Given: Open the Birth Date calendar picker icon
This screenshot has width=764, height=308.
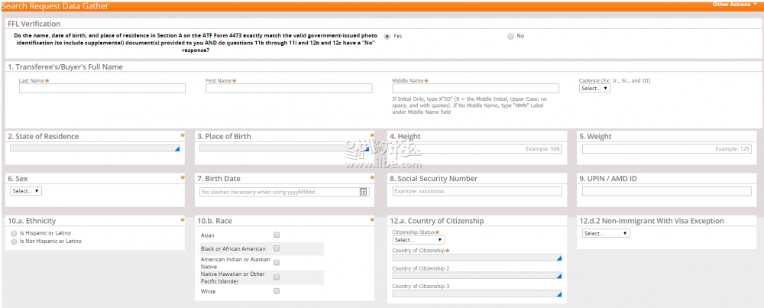Looking at the screenshot, I should pos(363,192).
